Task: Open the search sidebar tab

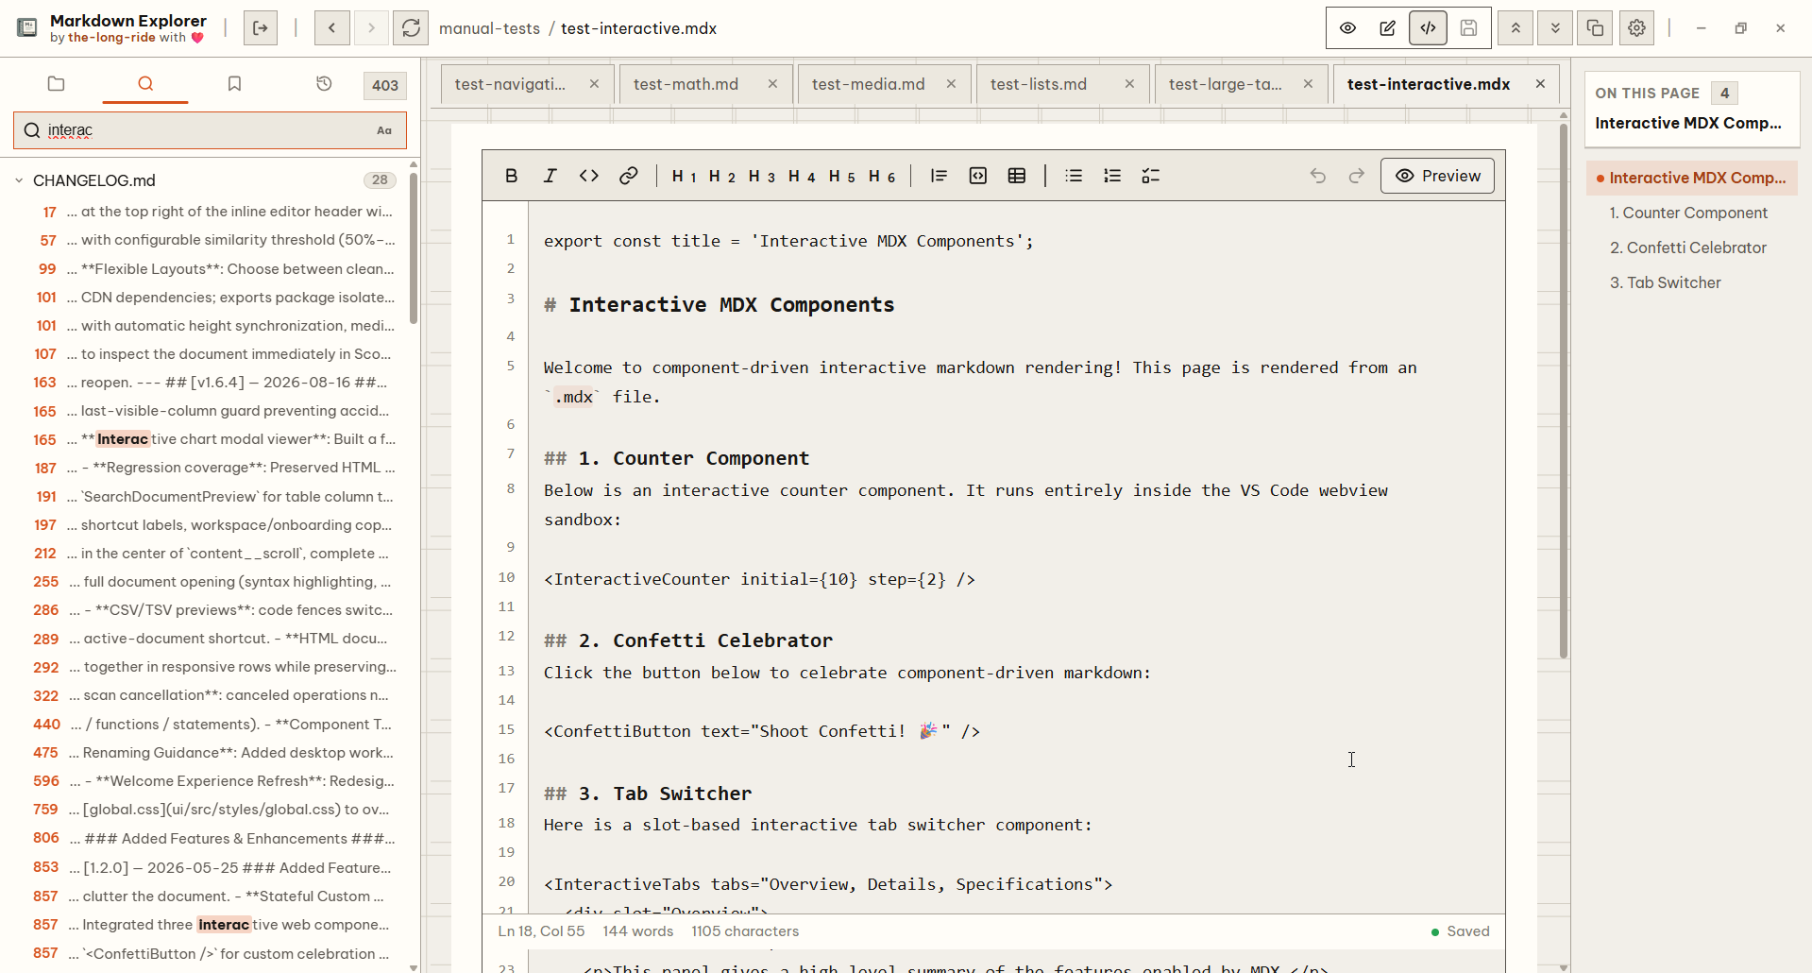Action: tap(145, 84)
